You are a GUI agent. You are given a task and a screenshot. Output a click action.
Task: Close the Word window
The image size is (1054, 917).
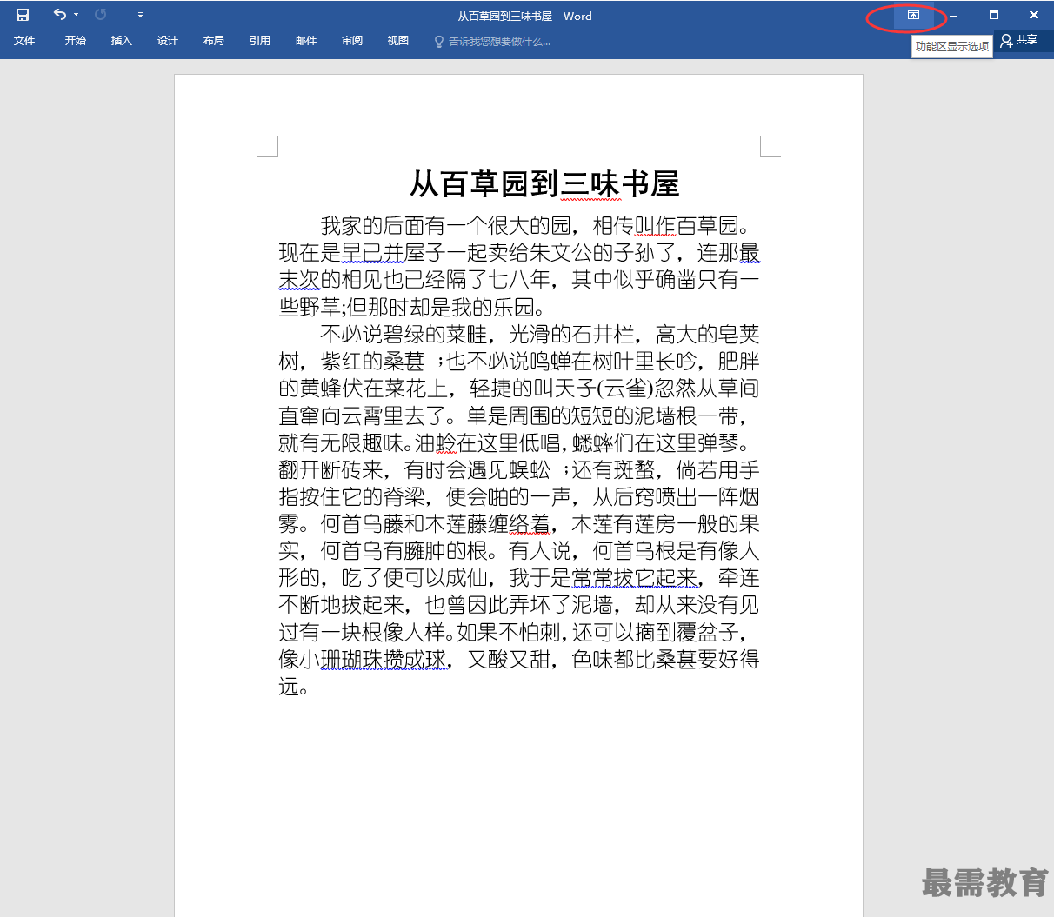click(1034, 15)
